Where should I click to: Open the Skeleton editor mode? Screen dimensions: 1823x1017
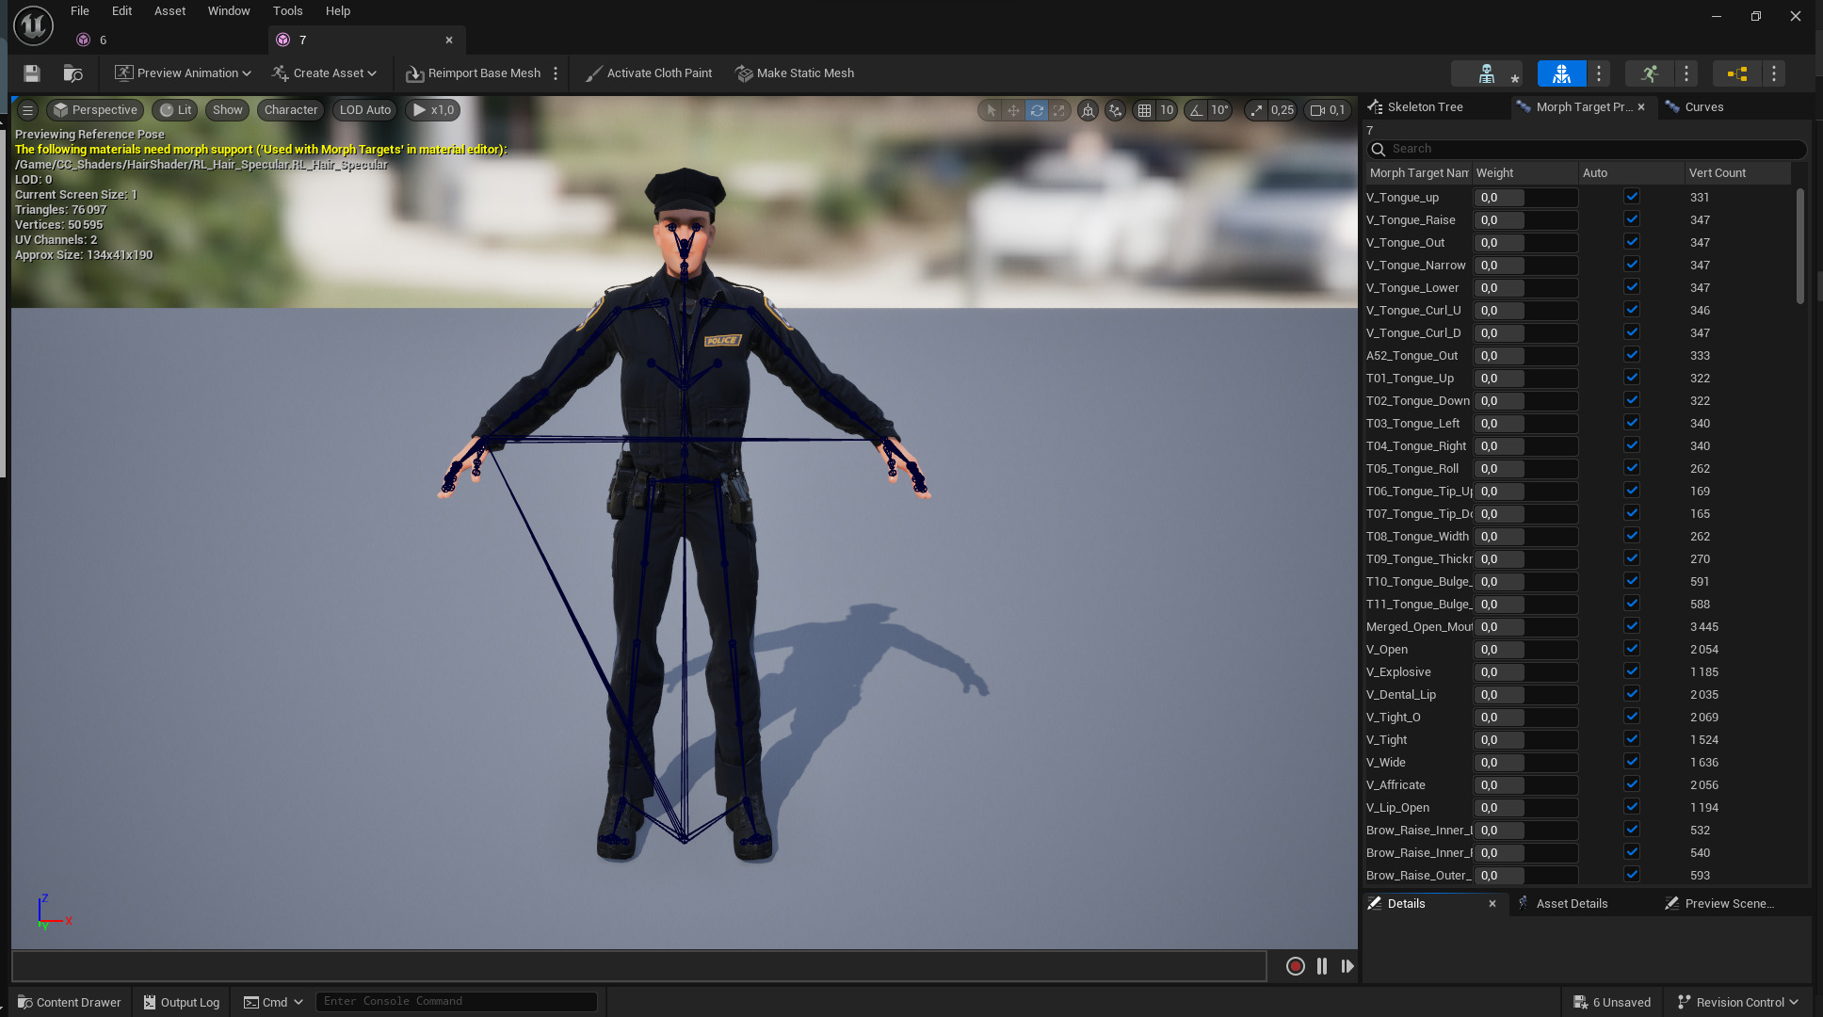(x=1487, y=73)
